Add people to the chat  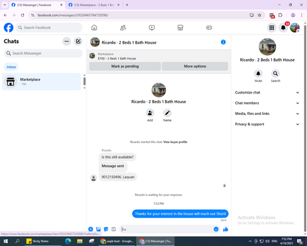[x=150, y=113]
